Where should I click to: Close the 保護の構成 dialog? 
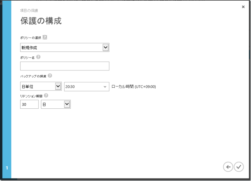point(243,7)
